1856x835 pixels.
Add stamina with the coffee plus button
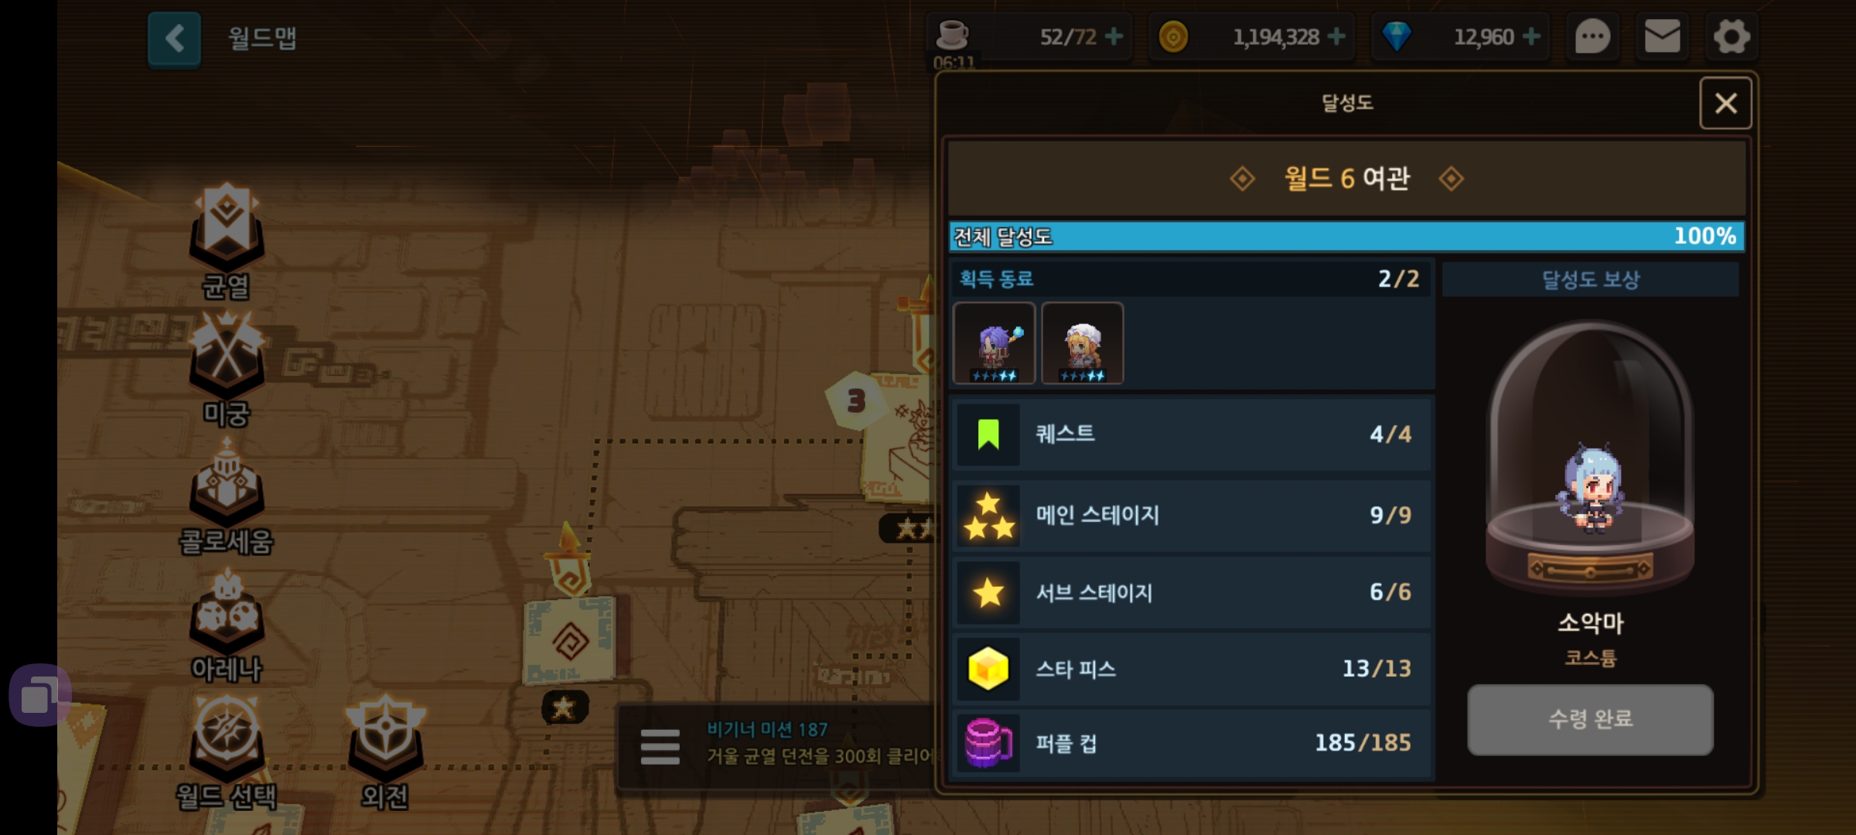click(x=1114, y=36)
